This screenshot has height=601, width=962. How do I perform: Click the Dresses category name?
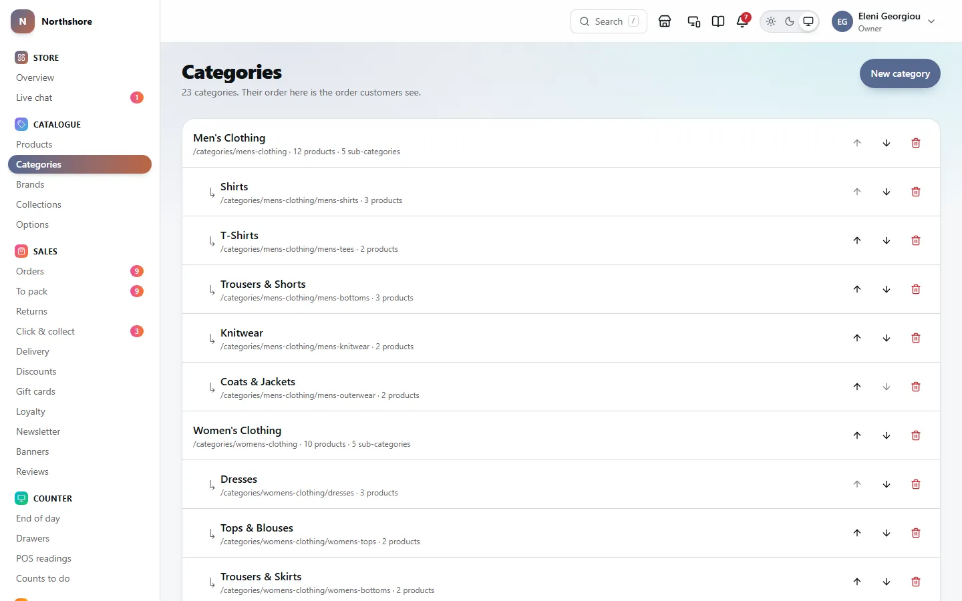tap(238, 479)
